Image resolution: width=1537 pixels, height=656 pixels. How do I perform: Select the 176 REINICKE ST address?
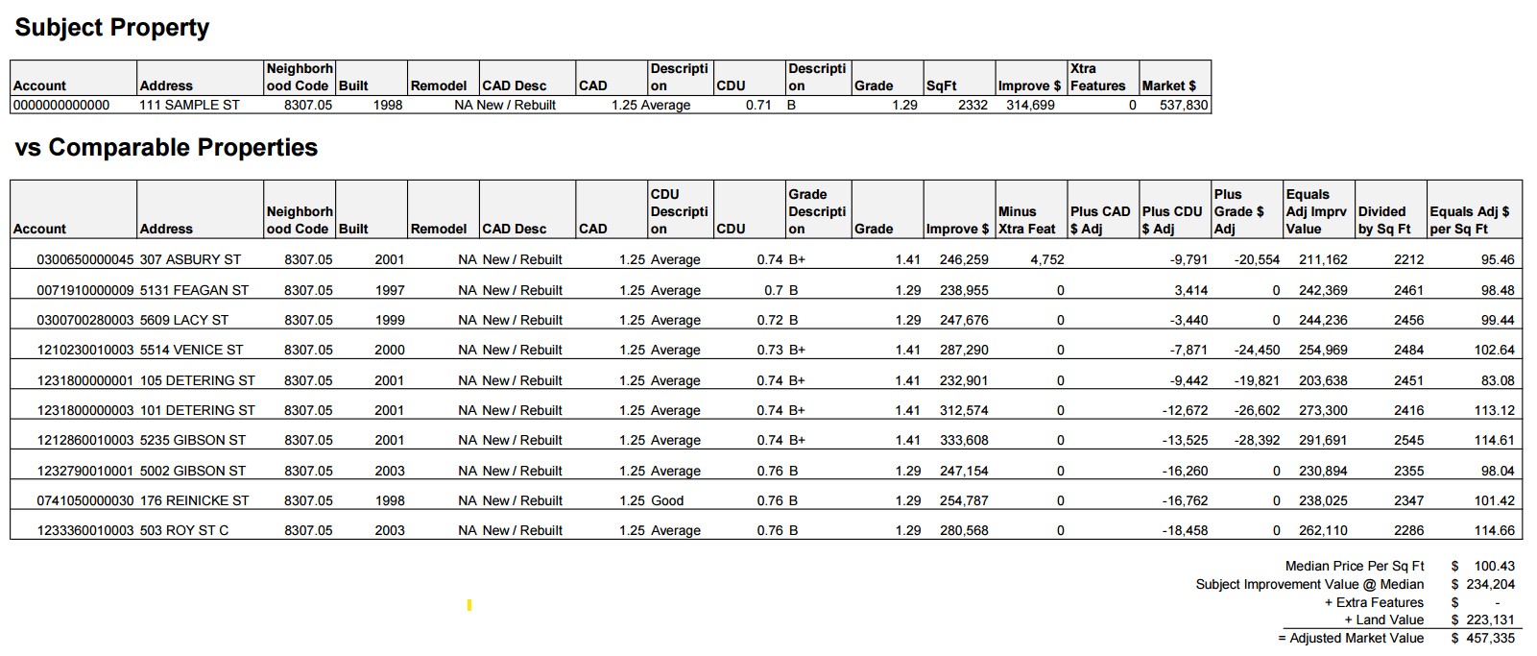click(194, 500)
